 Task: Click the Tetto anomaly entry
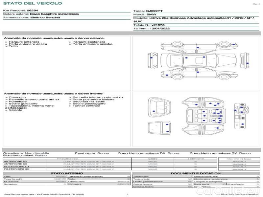click(x=12, y=46)
